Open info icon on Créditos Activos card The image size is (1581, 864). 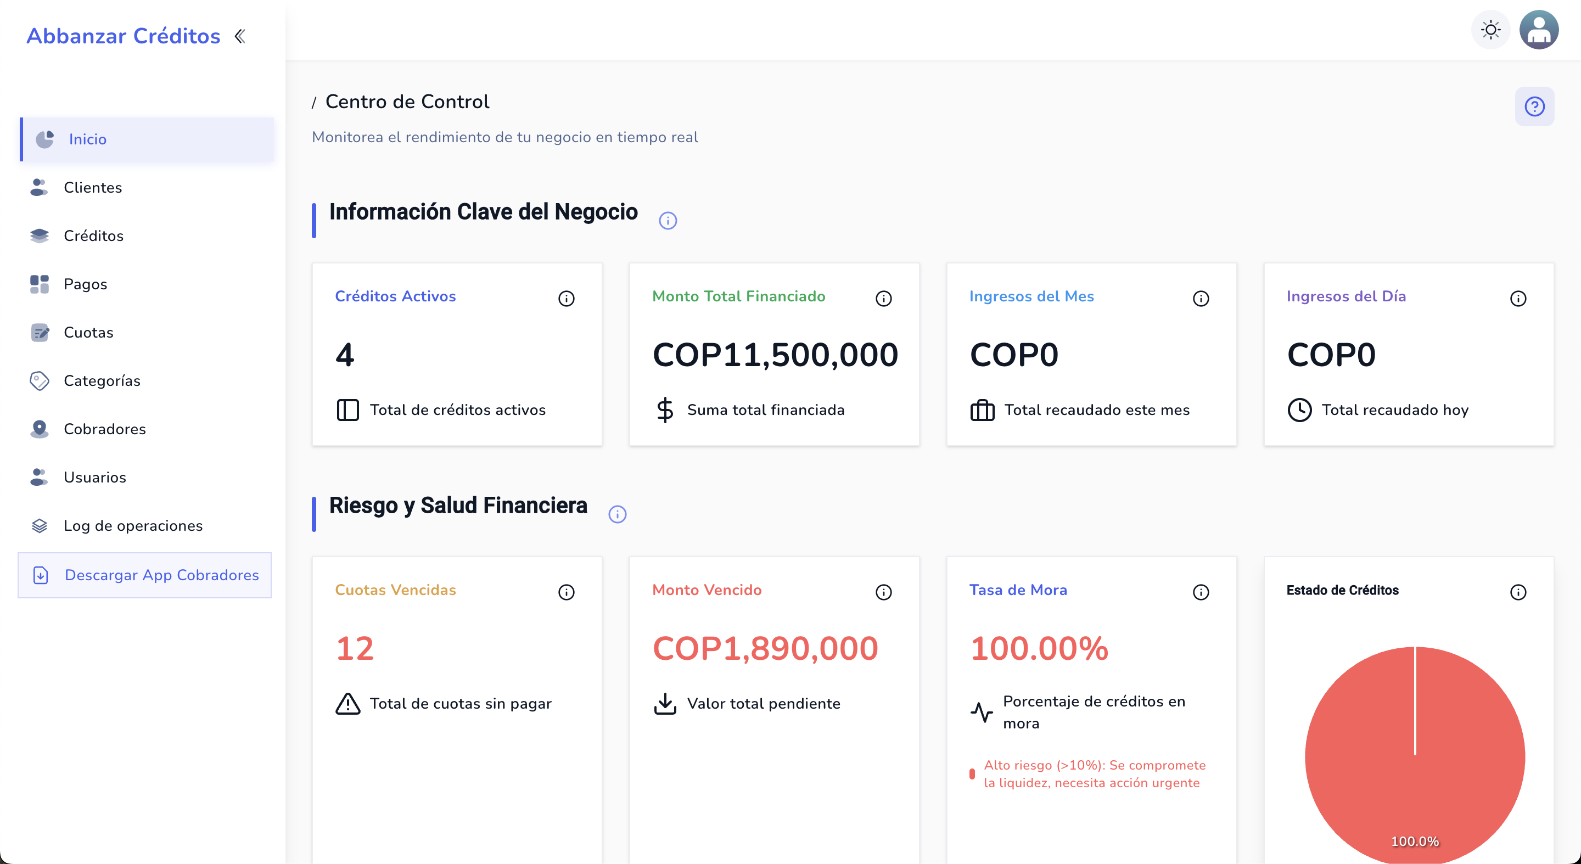[x=567, y=298]
